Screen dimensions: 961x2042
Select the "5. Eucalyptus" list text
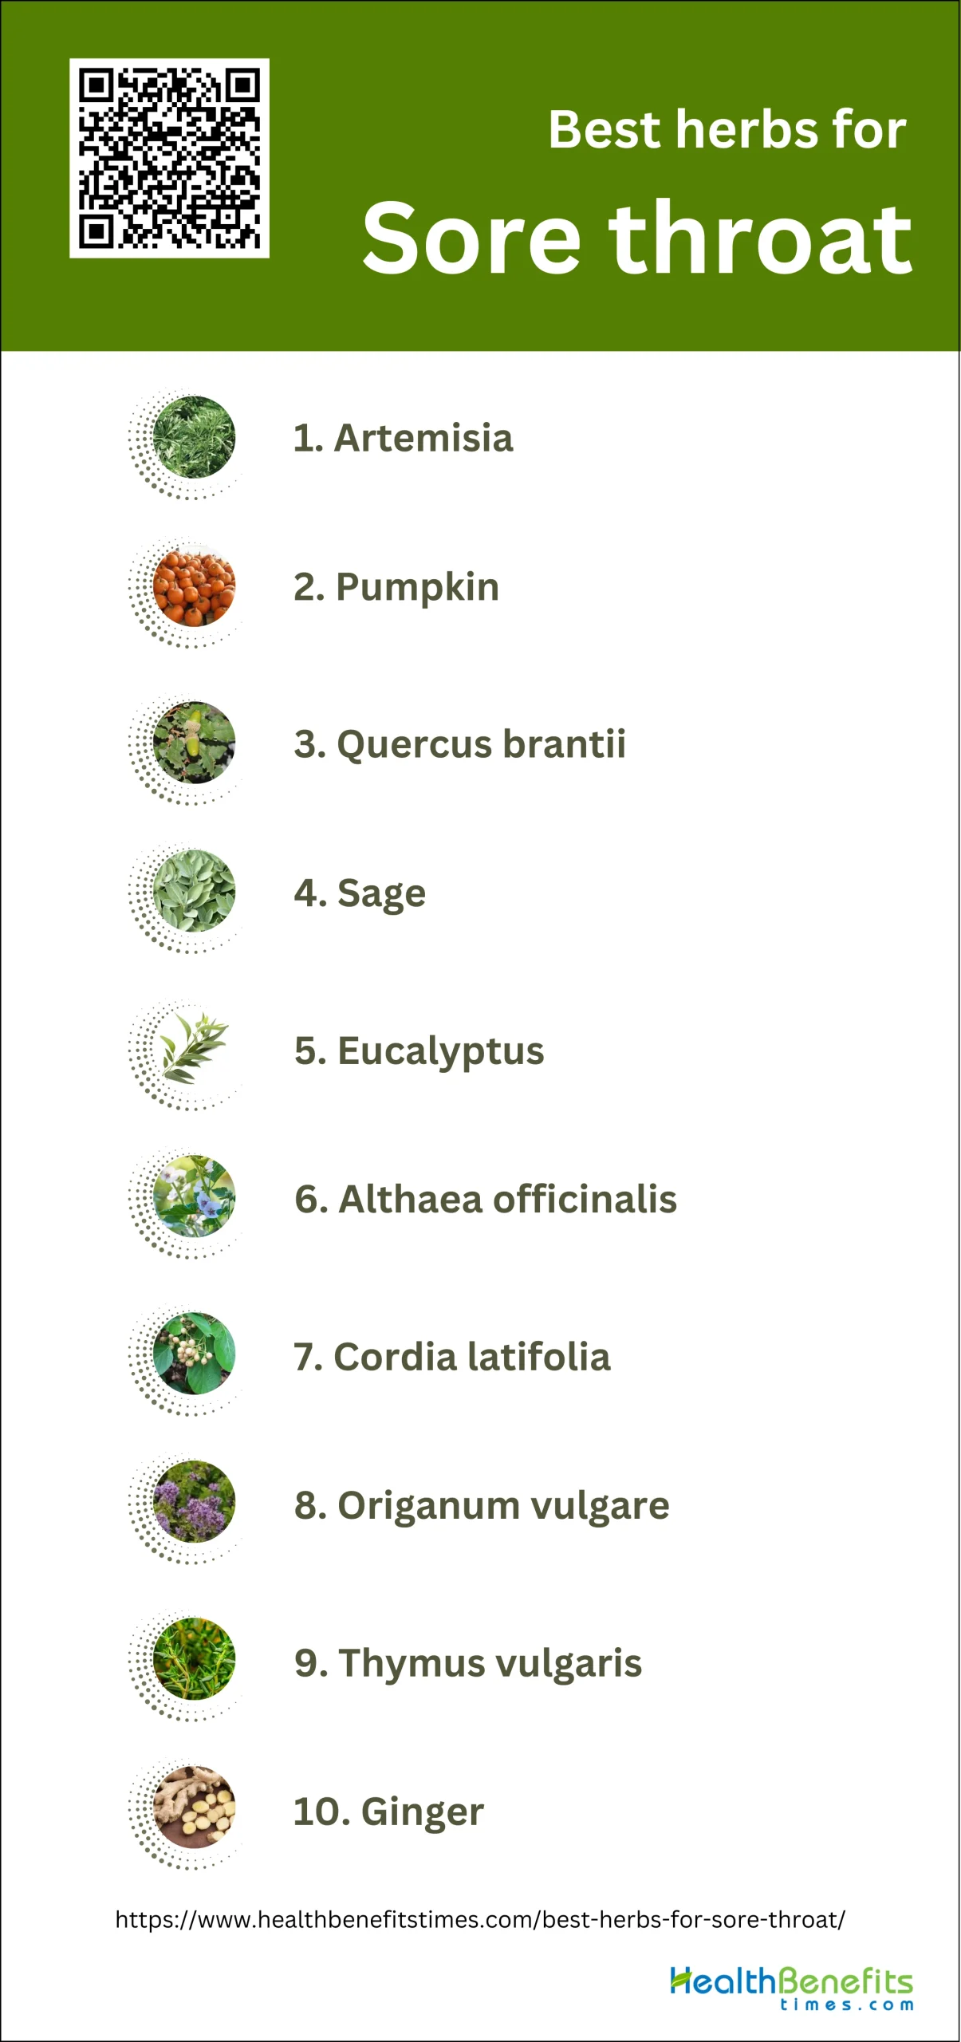pos(419,1051)
